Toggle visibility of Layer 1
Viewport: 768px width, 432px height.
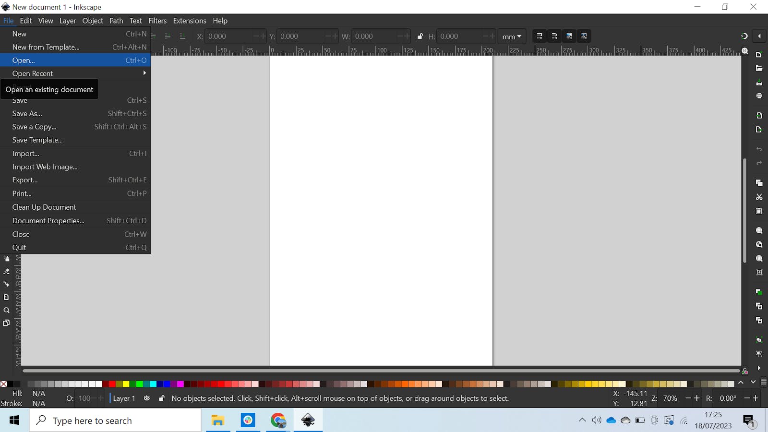(147, 398)
